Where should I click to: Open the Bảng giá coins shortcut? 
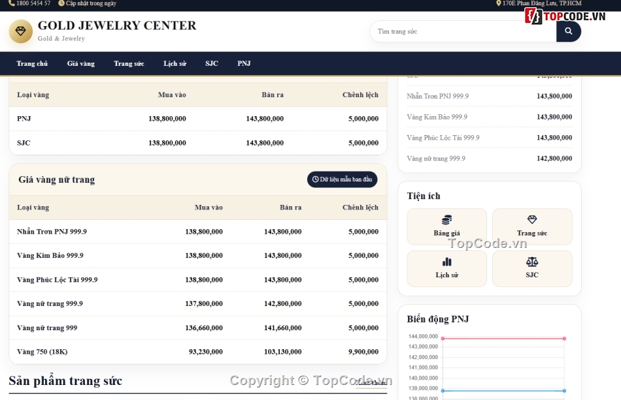(x=446, y=226)
